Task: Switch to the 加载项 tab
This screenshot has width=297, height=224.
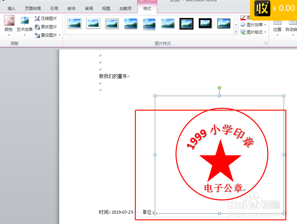Action: tap(126, 9)
